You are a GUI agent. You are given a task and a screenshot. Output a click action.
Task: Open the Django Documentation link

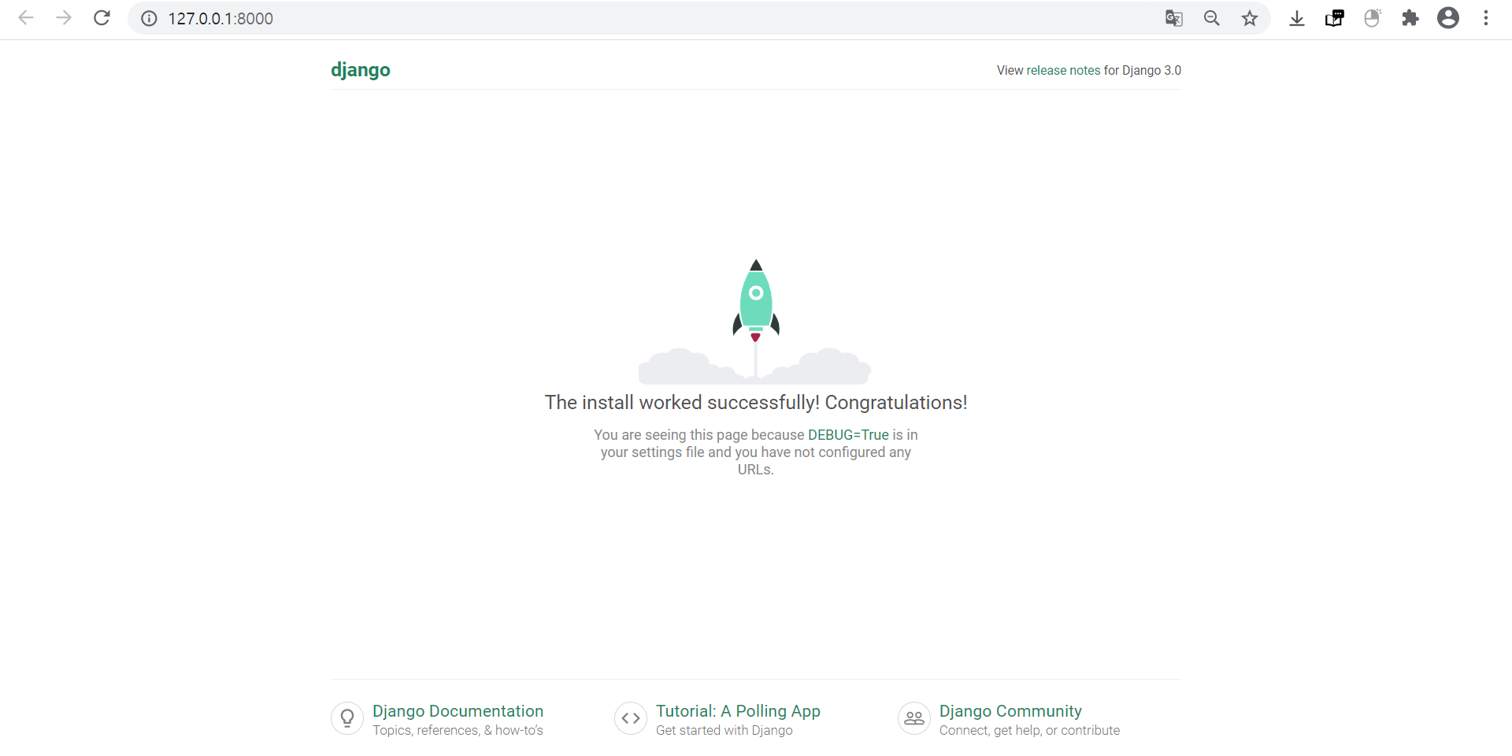(458, 711)
